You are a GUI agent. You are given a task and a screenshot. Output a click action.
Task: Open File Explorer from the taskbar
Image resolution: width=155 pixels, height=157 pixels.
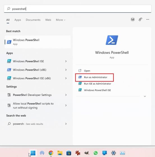[60, 153]
